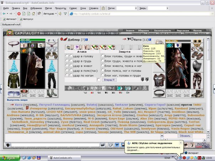Click the chat message input field
Image resolution: width=215 pixels, height=161 pixels.
[x=56, y=145]
